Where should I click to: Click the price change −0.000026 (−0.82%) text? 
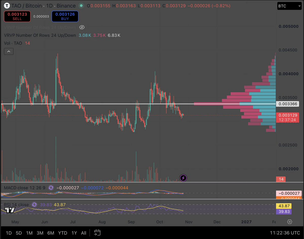[x=209, y=6]
